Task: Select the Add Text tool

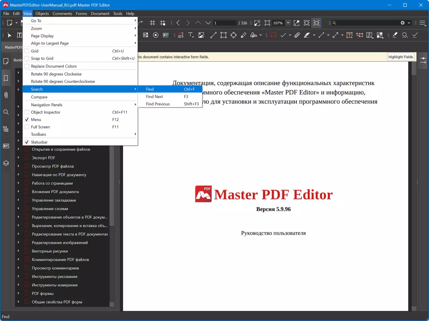Action: [191, 35]
